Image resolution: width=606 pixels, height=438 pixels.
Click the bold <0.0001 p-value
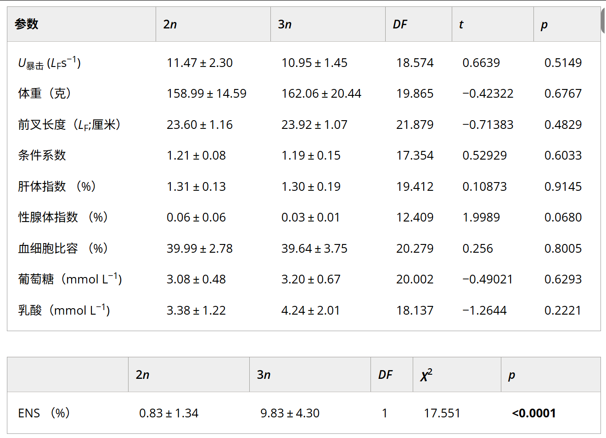[x=534, y=413]
